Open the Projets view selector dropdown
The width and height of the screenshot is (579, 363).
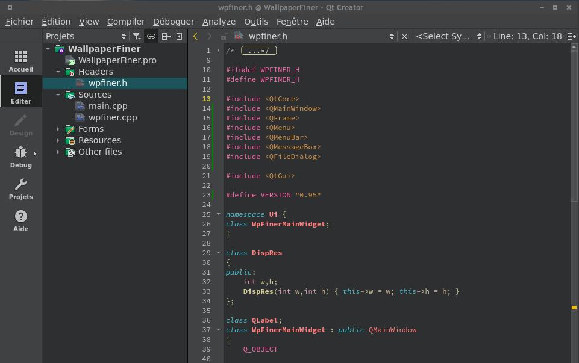pyautogui.click(x=86, y=36)
